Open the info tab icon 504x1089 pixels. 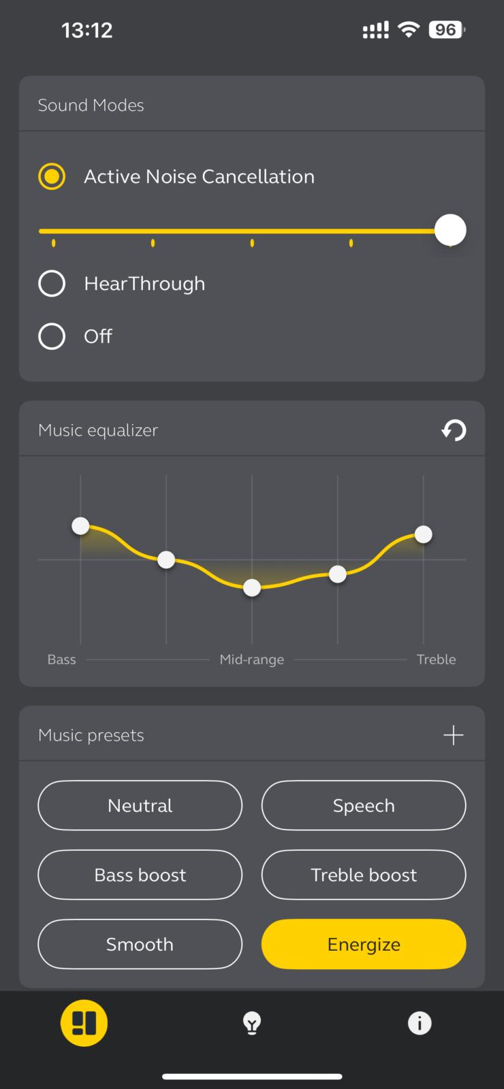coord(420,1023)
